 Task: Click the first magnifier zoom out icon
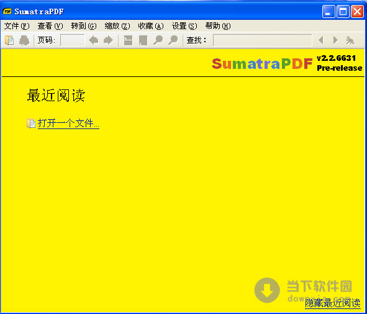tap(158, 40)
